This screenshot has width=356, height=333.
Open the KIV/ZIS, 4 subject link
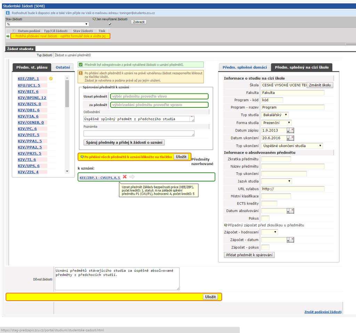28,172
